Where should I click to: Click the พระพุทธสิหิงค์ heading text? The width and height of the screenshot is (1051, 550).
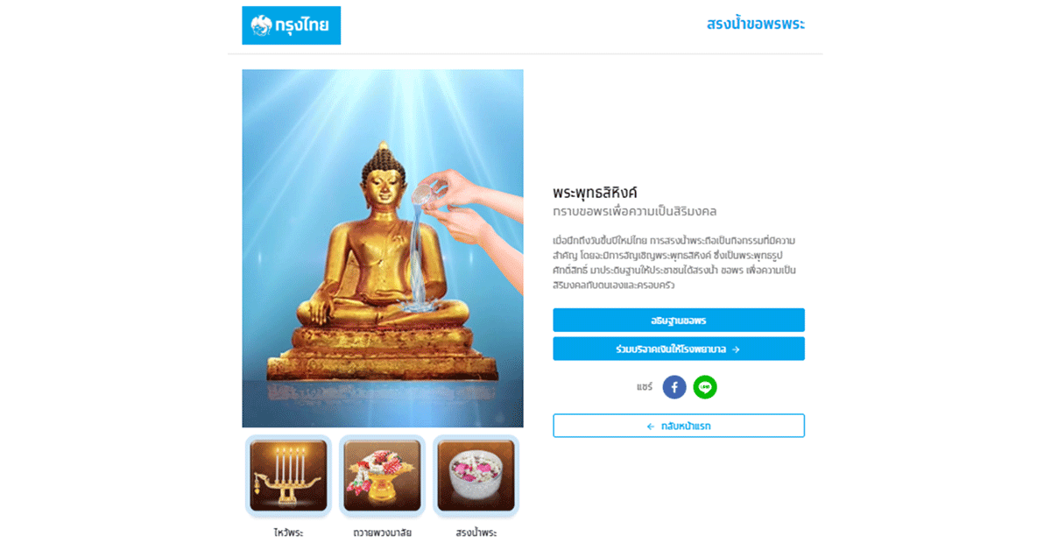tap(595, 193)
